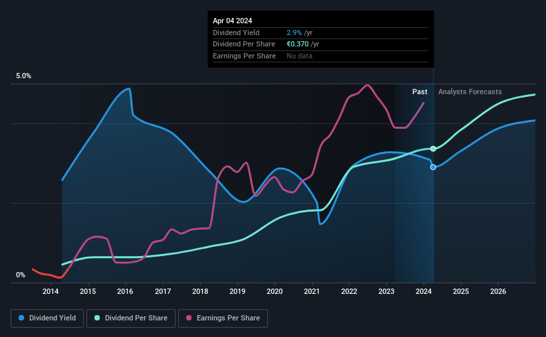Click the €0.370 dividend per share value

click(x=297, y=44)
